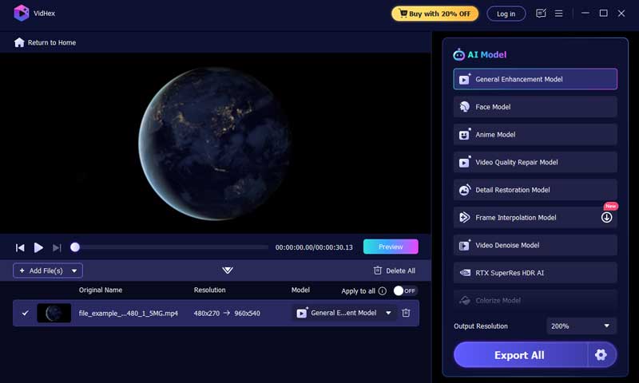Toggle the Apply to all switch

pos(405,291)
